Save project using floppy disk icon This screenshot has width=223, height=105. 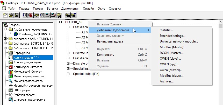tap(17, 15)
